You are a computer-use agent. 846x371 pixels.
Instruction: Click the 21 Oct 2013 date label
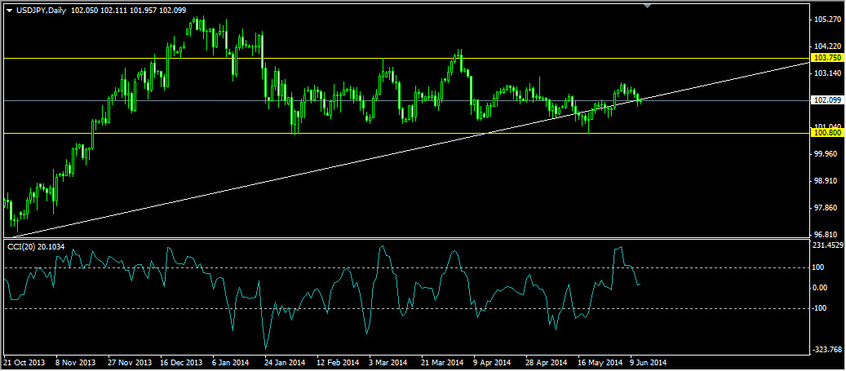pyautogui.click(x=24, y=362)
